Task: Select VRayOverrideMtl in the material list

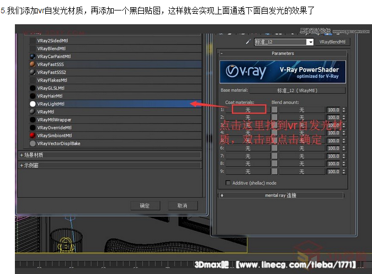Action: pos(115,127)
